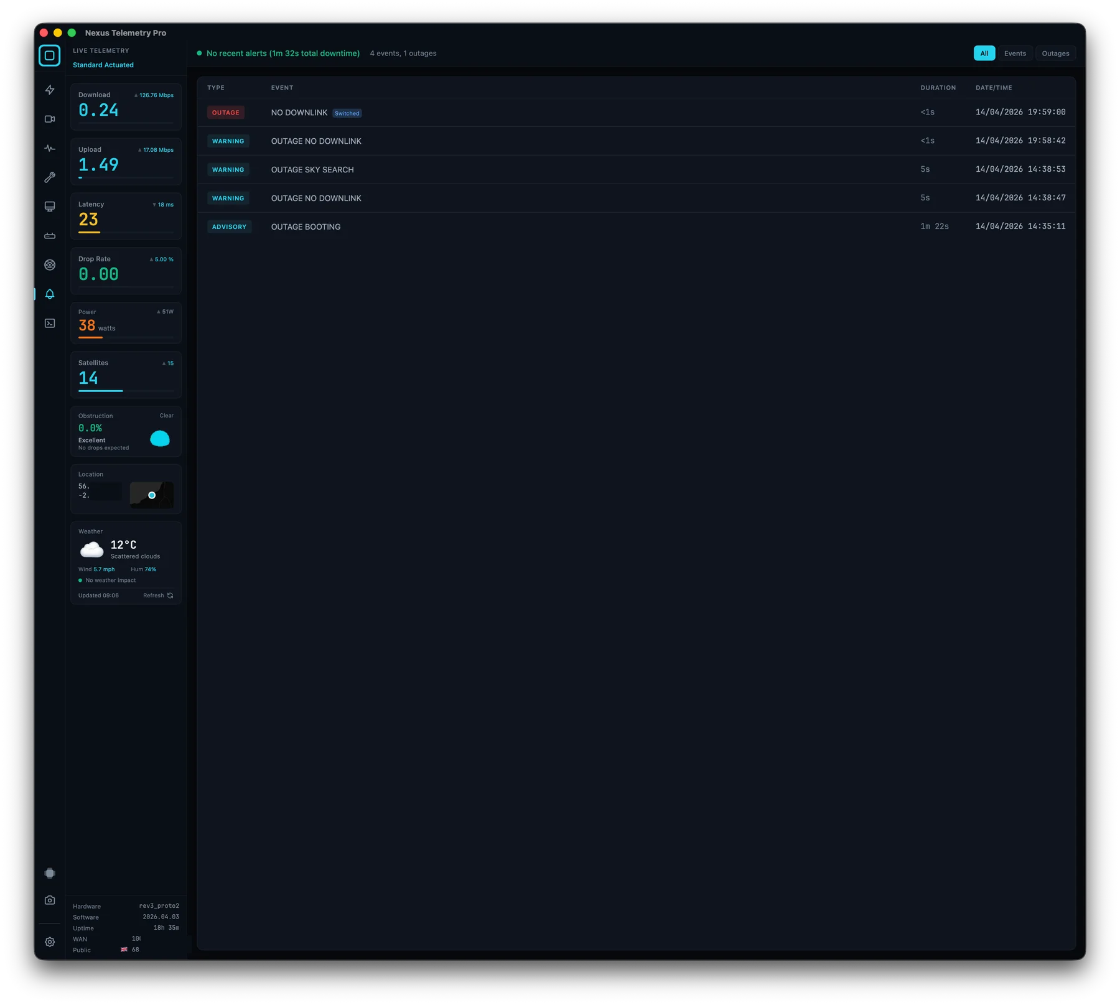Screen dimensions: 1120x1005
Task: Click the Nexus Telemetry Pro app logo
Action: pos(49,55)
